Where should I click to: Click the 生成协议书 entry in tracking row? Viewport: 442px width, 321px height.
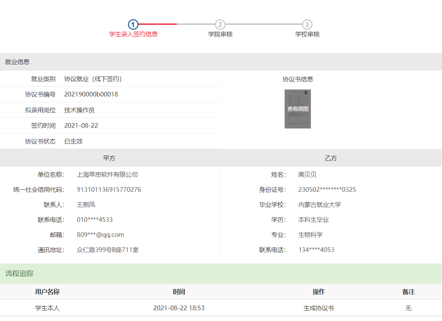319,308
